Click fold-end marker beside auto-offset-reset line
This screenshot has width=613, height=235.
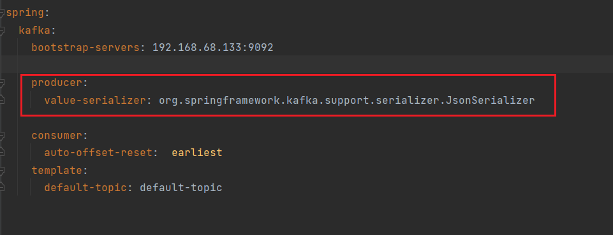[2, 153]
